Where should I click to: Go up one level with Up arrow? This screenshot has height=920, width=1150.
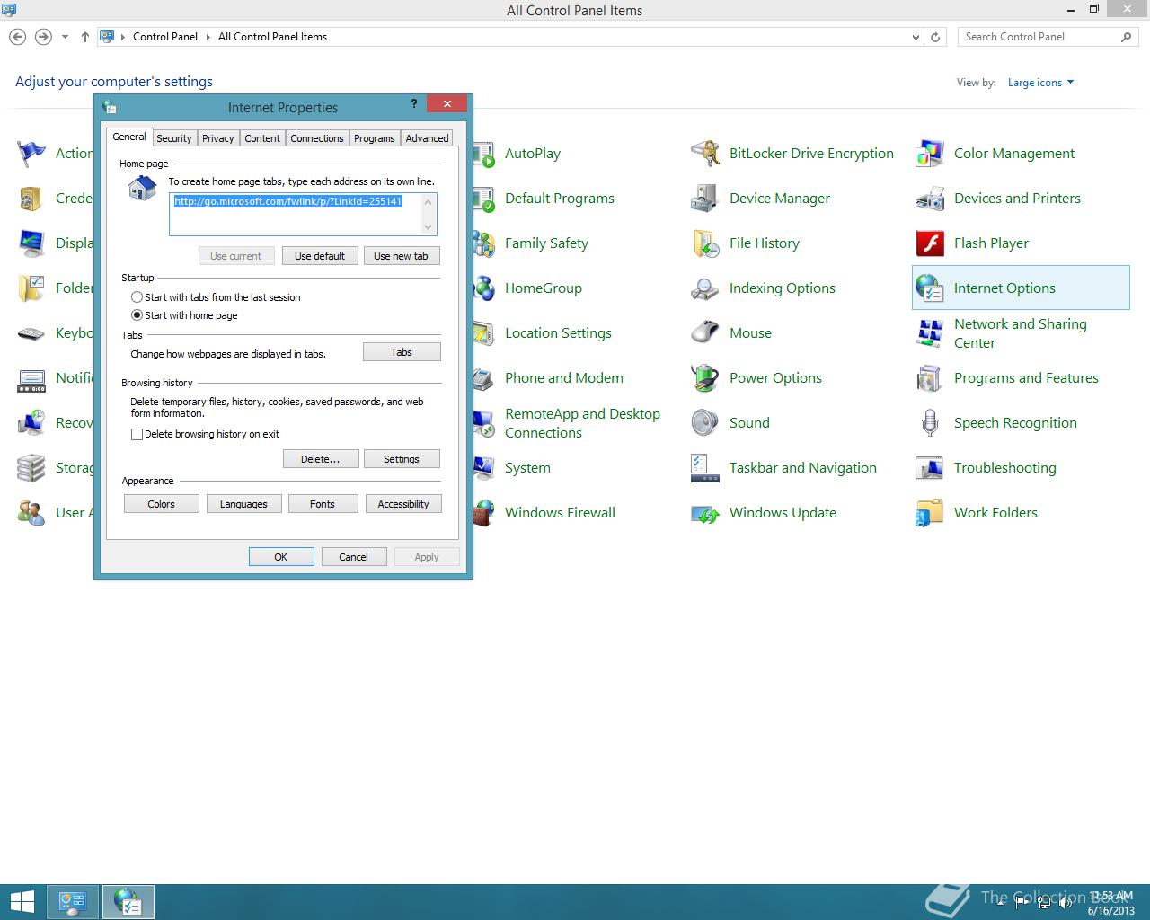85,37
